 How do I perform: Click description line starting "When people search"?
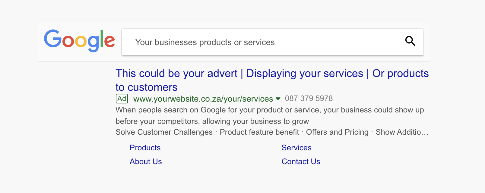coord(270,110)
